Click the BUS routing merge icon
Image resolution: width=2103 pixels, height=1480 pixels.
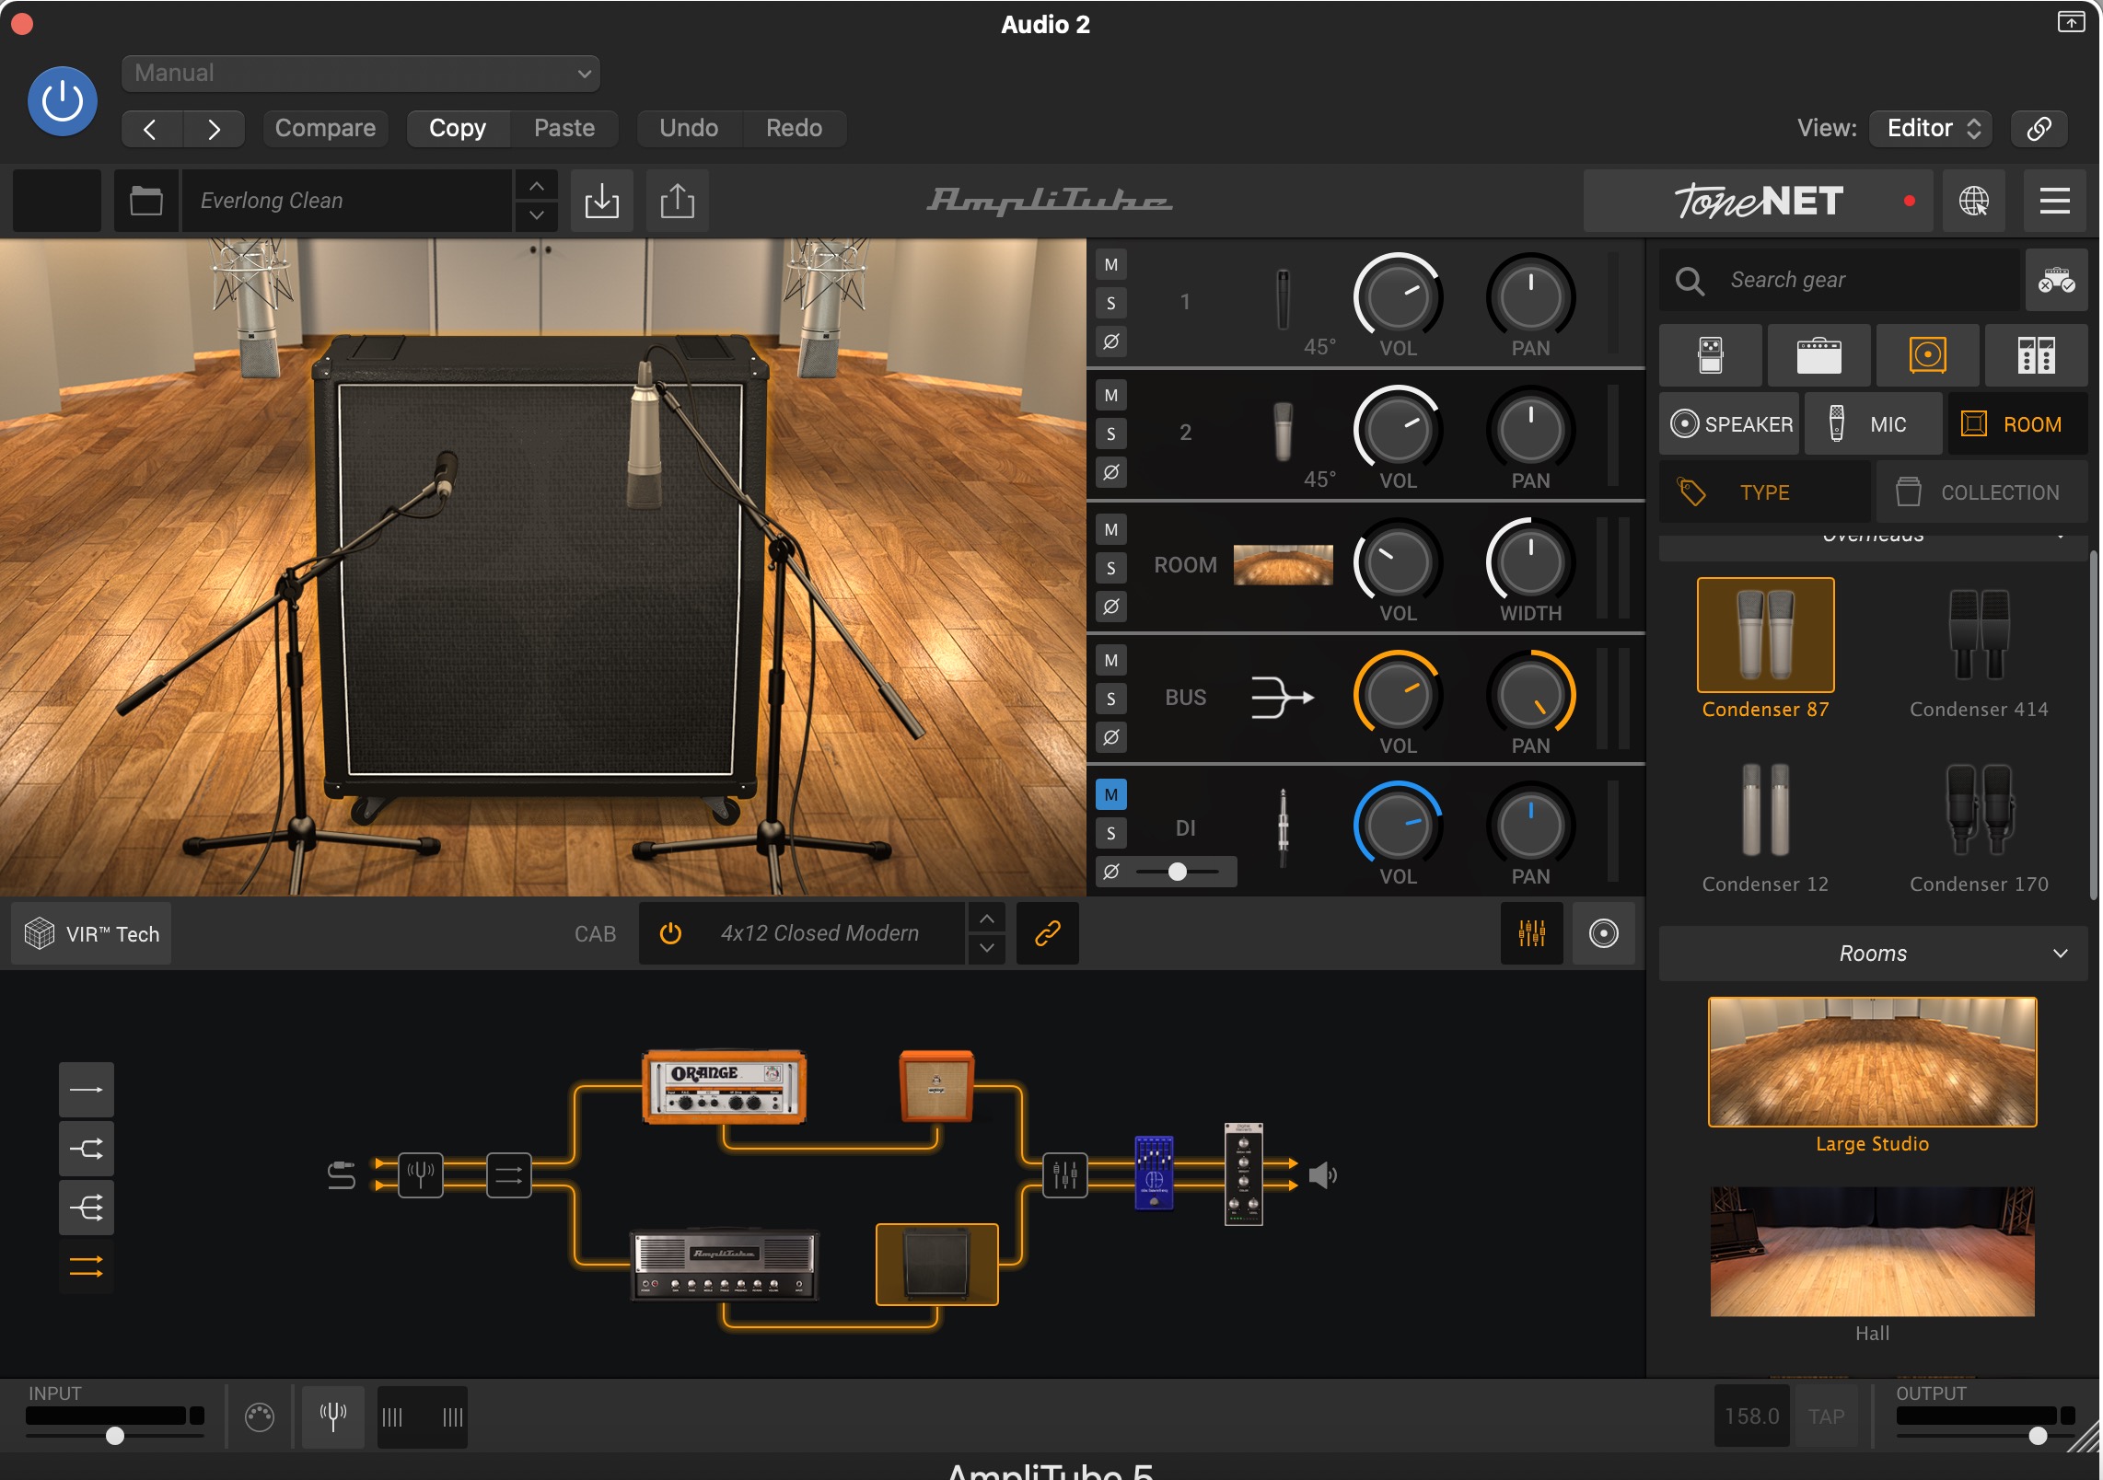pos(1282,697)
